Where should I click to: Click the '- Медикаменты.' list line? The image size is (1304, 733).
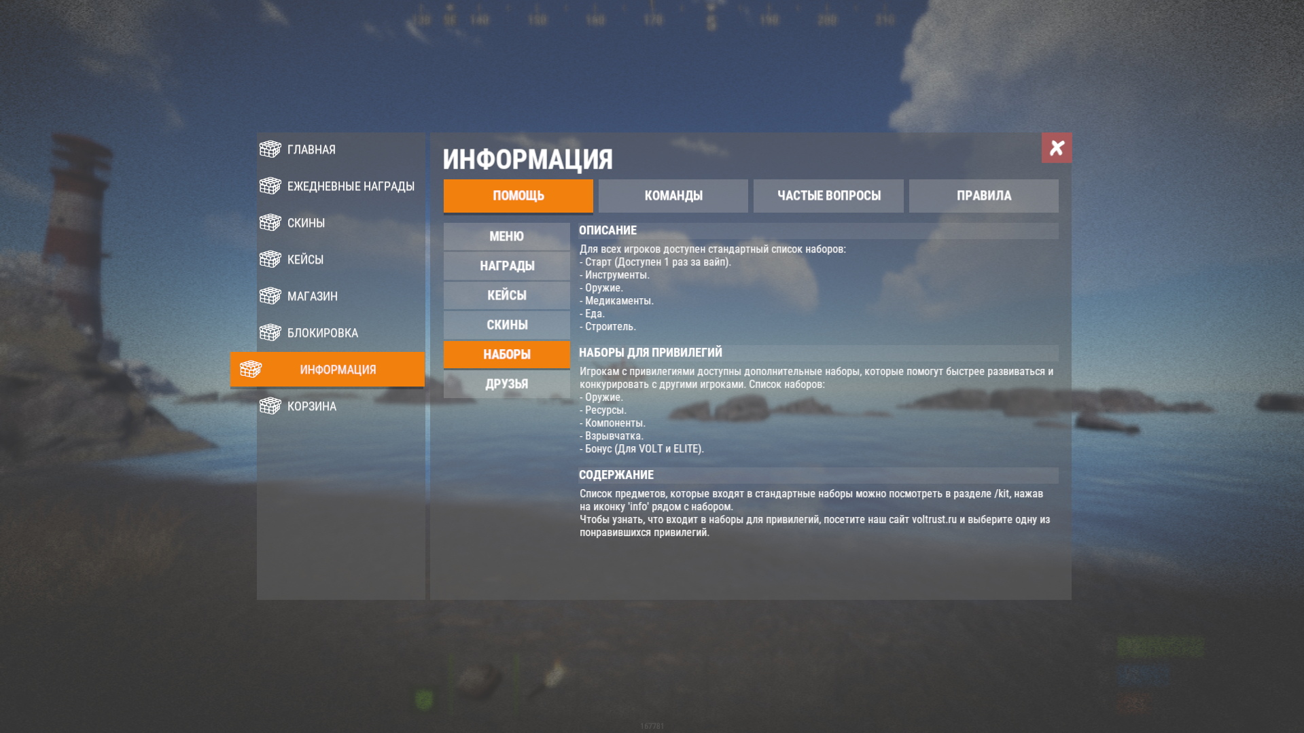(x=616, y=301)
